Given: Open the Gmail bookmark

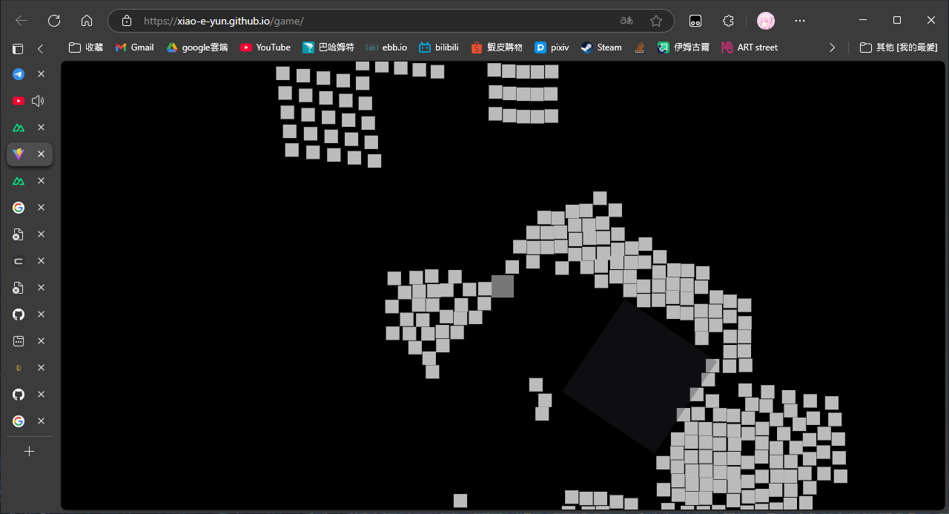Looking at the screenshot, I should (x=134, y=47).
